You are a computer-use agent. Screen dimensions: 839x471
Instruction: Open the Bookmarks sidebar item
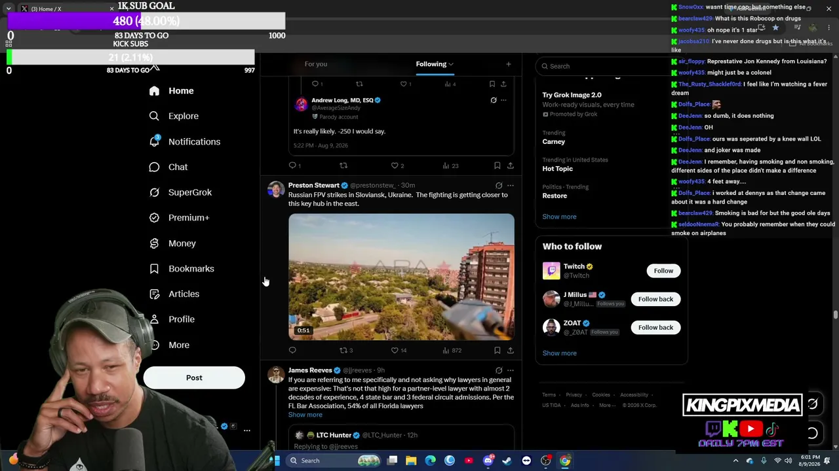coord(182,269)
